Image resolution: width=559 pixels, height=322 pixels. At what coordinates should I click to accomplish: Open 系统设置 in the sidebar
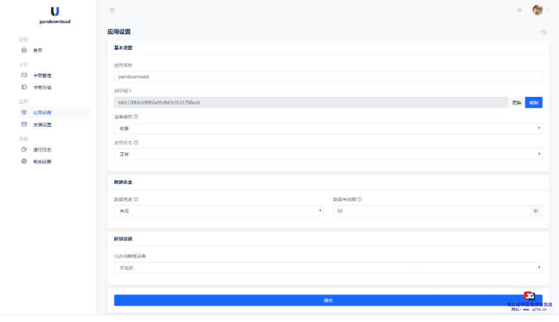[x=42, y=162]
